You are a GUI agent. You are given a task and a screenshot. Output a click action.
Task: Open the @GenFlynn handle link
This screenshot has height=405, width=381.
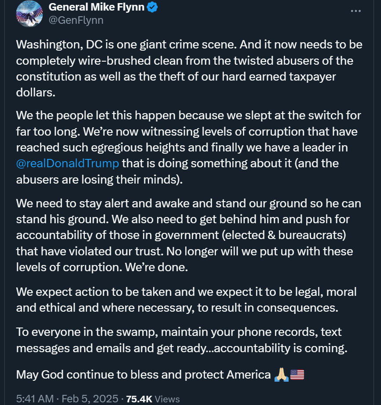pos(76,20)
